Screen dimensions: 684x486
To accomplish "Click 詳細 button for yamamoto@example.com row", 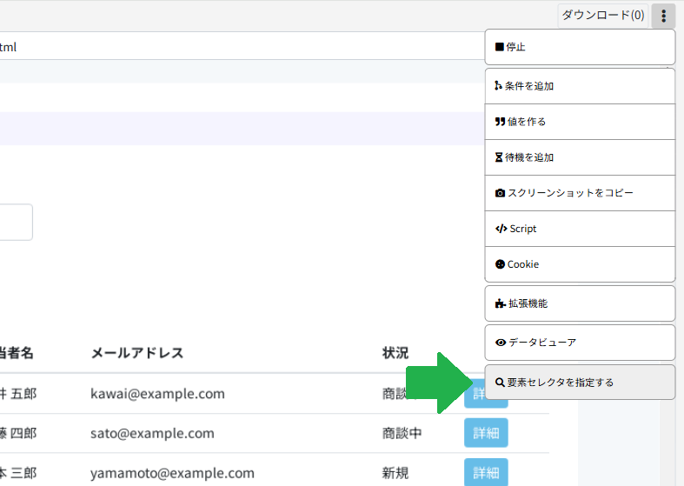I will pos(486,472).
